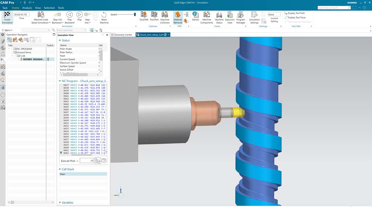Click Reset Machine icon
The height and width of the screenshot is (207, 372).
[x=104, y=14]
